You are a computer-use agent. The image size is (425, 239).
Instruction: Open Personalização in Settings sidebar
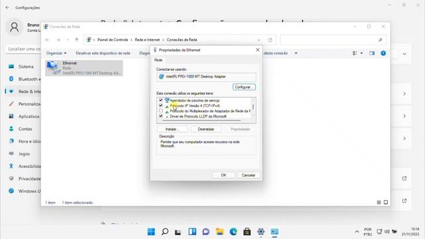[x=23, y=104]
